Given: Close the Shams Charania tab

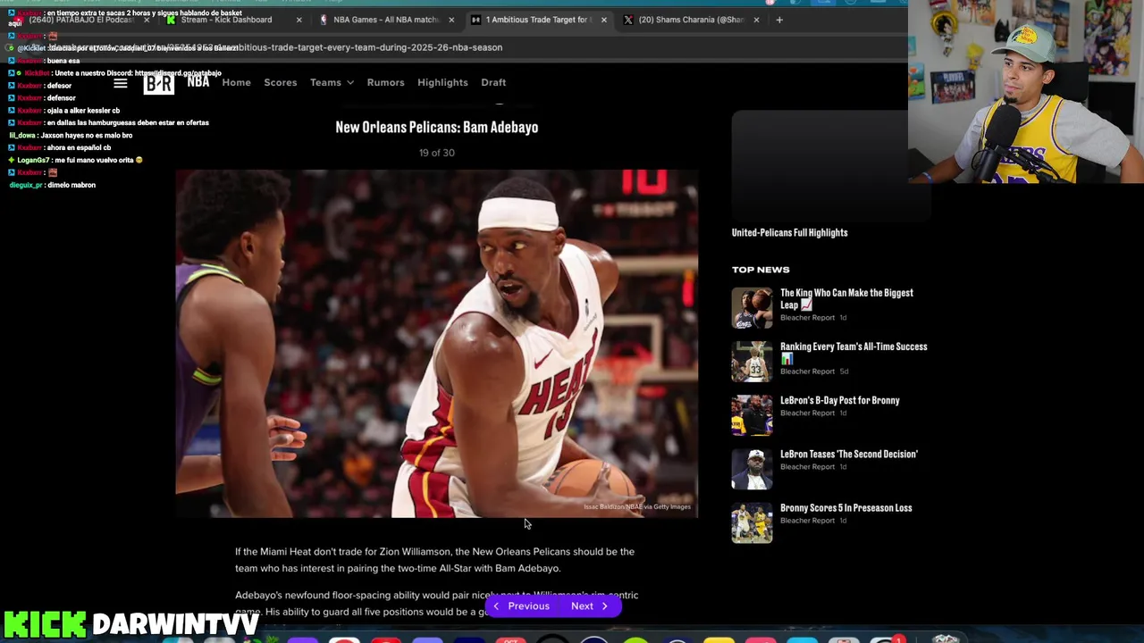Looking at the screenshot, I should [756, 20].
